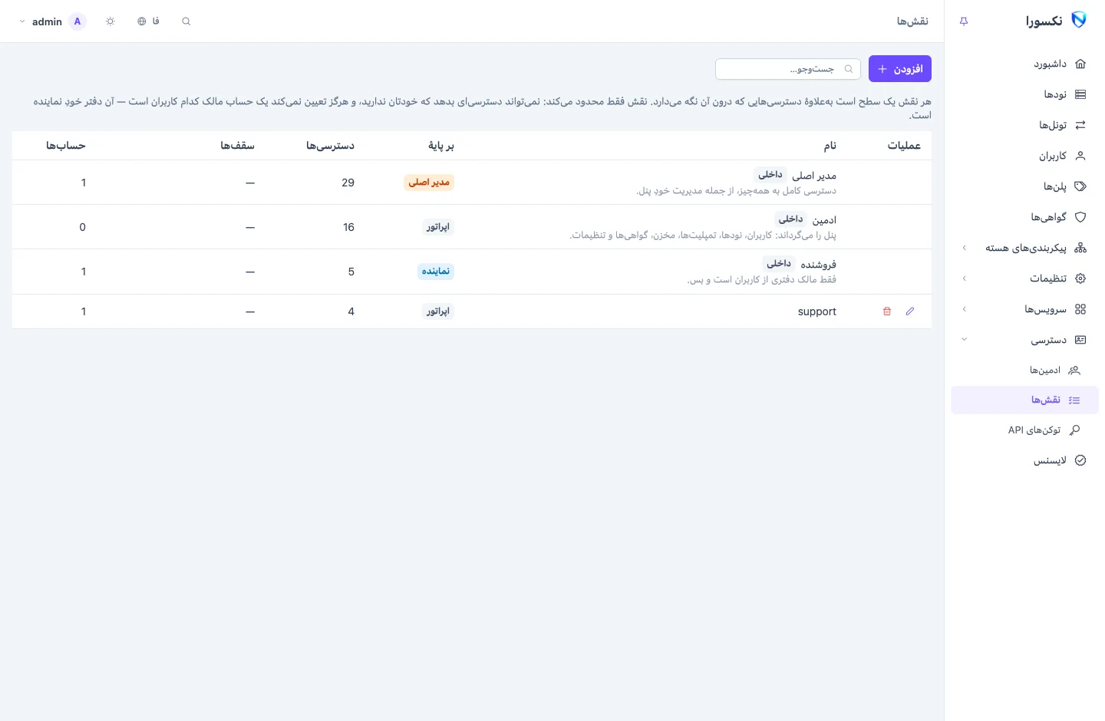Click the support role name

point(817,311)
